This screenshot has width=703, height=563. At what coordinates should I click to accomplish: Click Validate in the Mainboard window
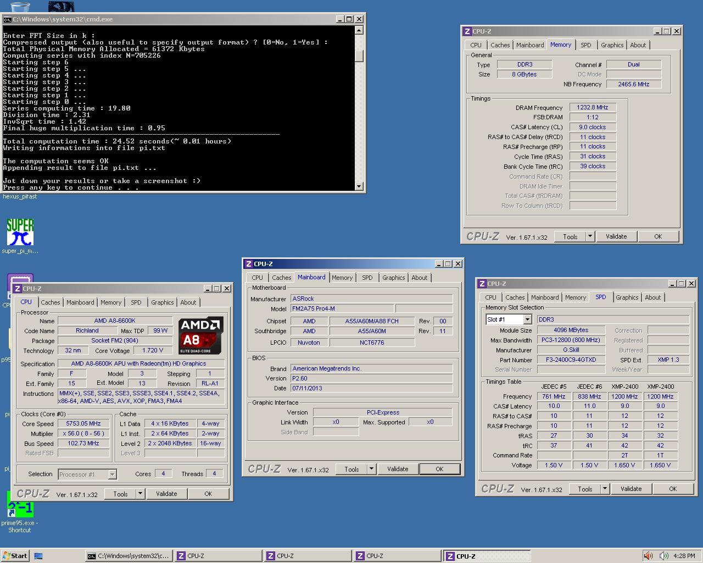pyautogui.click(x=398, y=469)
